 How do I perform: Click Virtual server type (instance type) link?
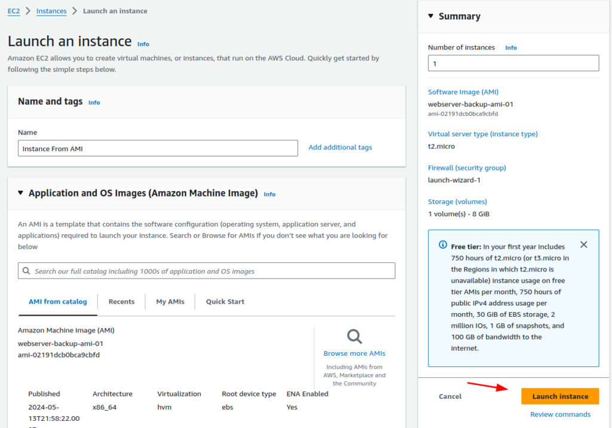point(483,134)
